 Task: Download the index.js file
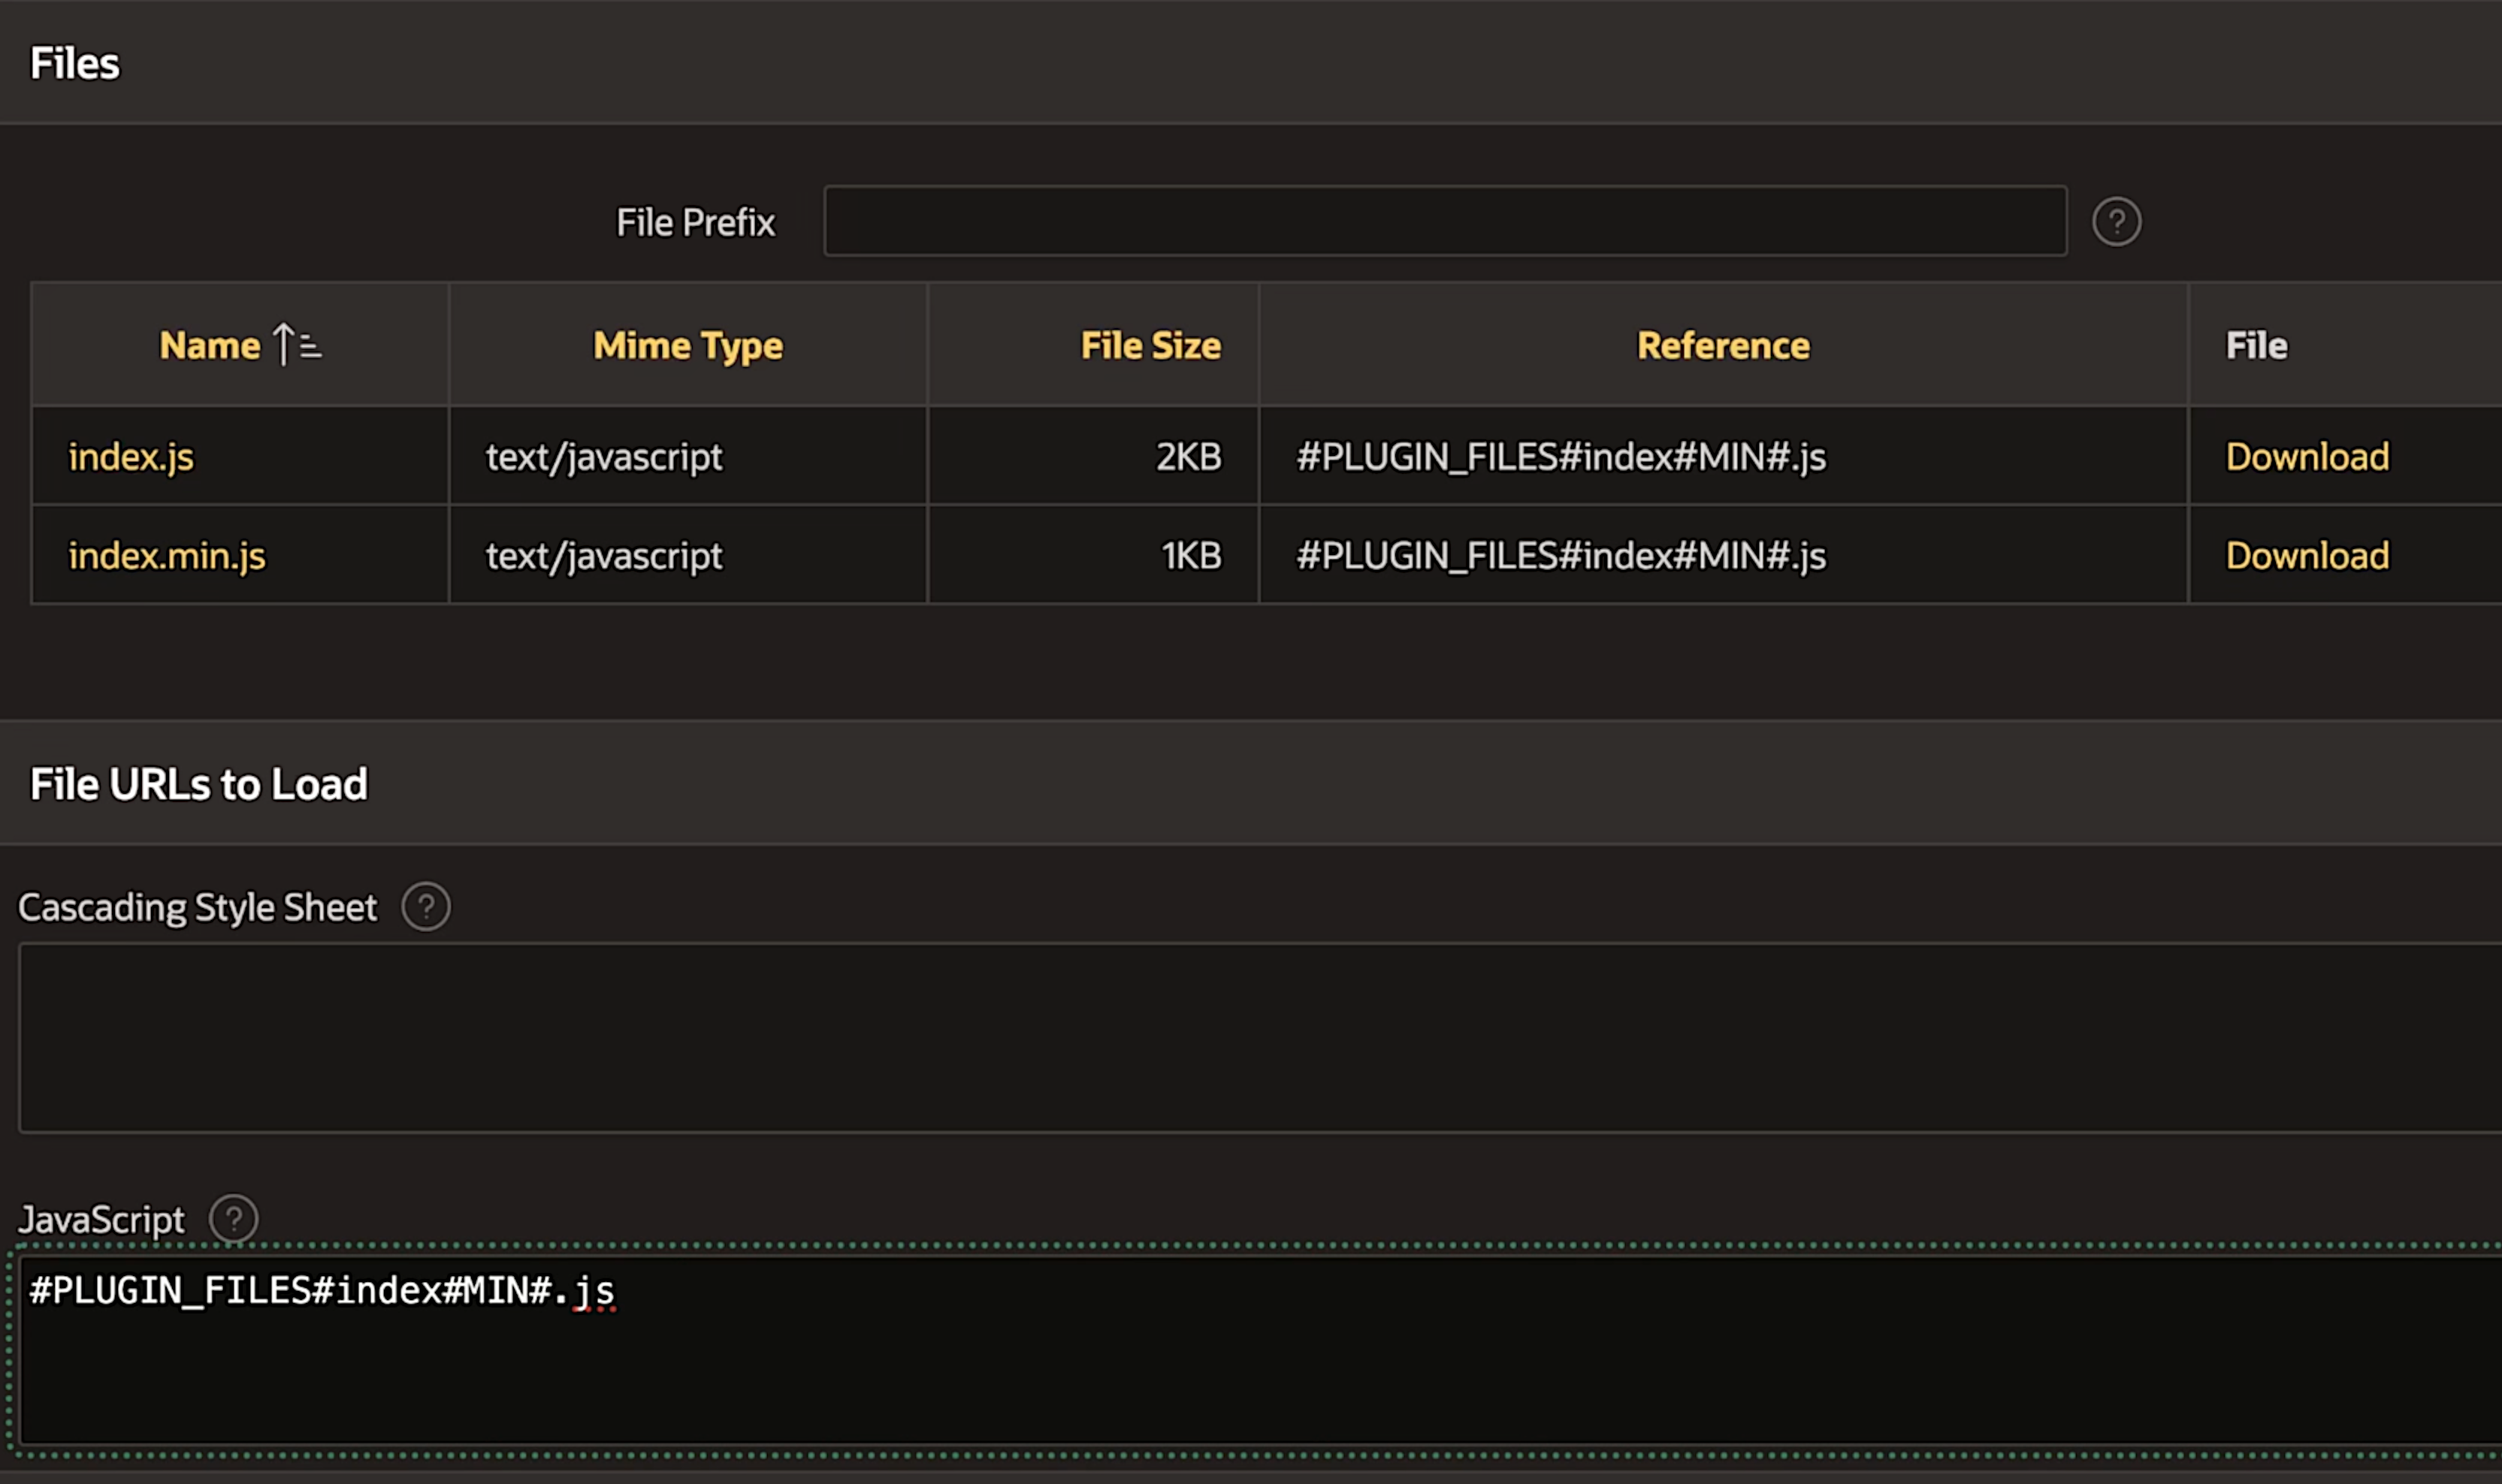click(2306, 457)
